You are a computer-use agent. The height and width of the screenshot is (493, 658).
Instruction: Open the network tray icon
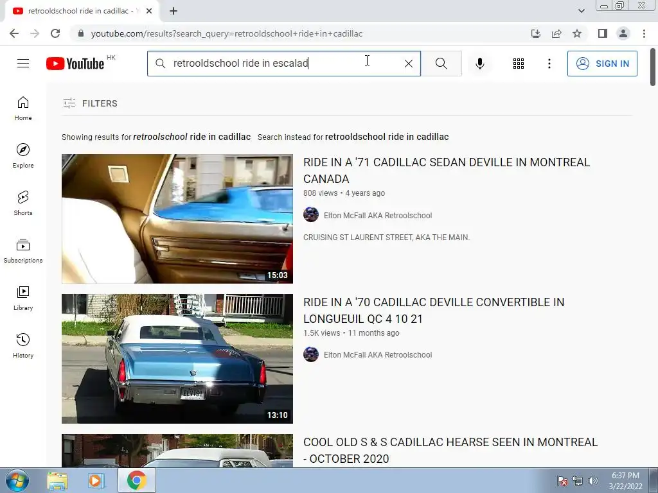click(x=578, y=481)
